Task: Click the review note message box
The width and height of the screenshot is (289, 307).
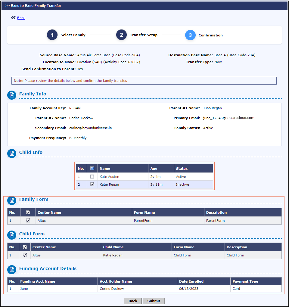Action: click(144, 81)
